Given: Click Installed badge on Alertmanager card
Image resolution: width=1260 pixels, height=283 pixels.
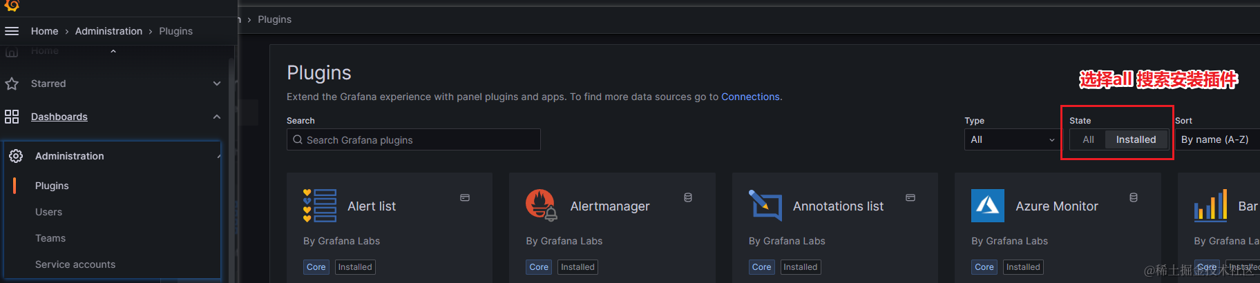Looking at the screenshot, I should (577, 267).
